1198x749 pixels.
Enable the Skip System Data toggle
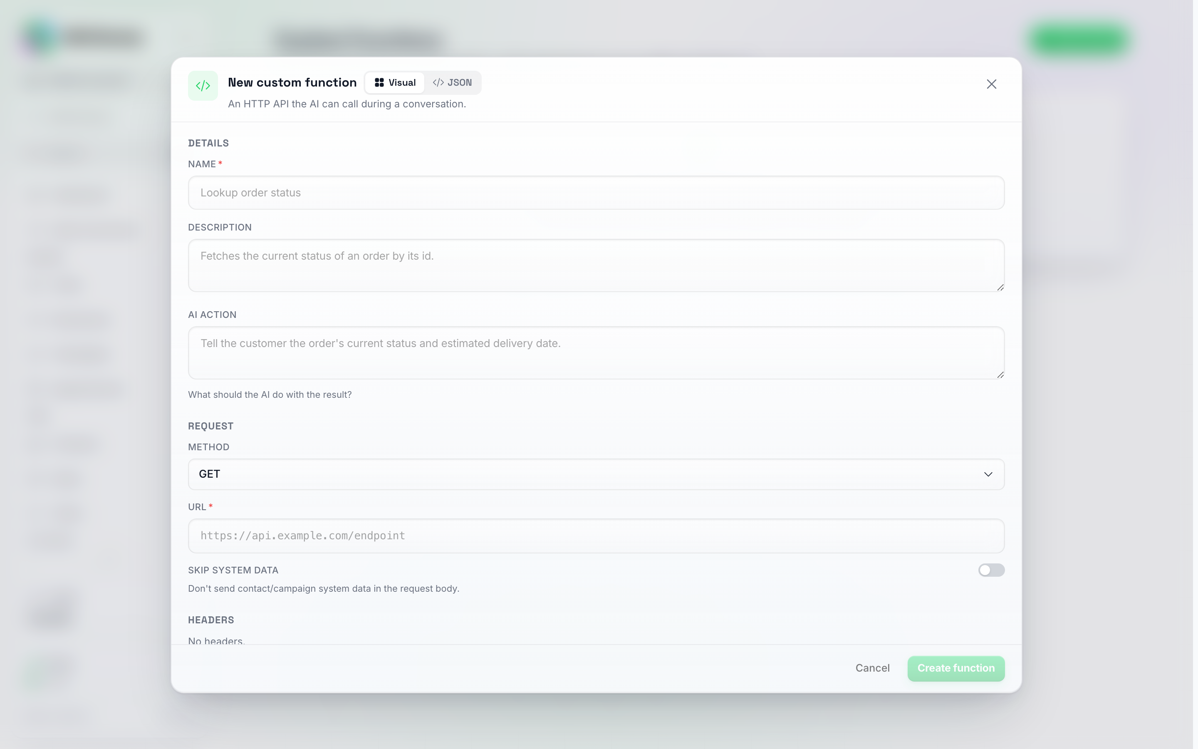click(991, 570)
